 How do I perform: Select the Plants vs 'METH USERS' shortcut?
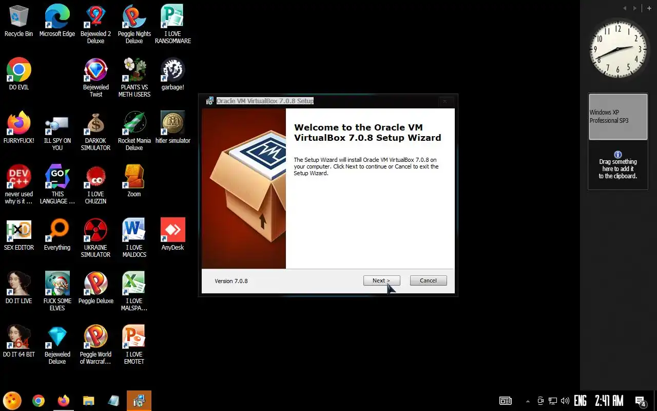point(134,78)
